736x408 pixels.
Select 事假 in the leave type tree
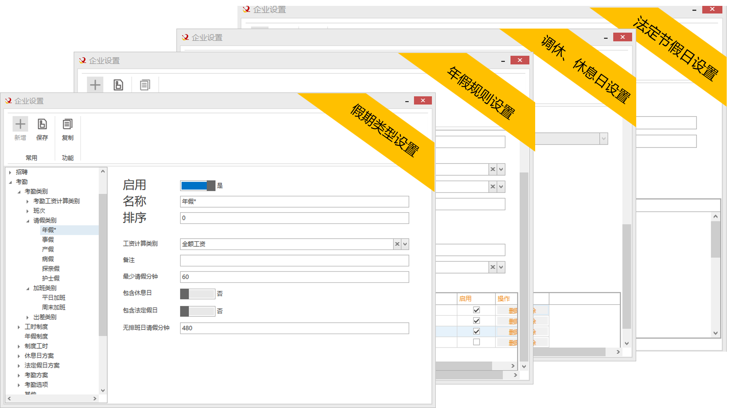pyautogui.click(x=48, y=240)
